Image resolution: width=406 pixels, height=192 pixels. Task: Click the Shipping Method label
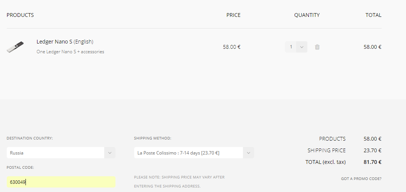tap(153, 138)
